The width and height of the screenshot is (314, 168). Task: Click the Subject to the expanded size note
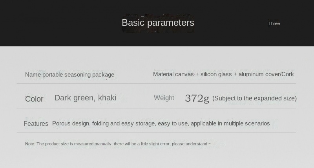pyautogui.click(x=254, y=98)
